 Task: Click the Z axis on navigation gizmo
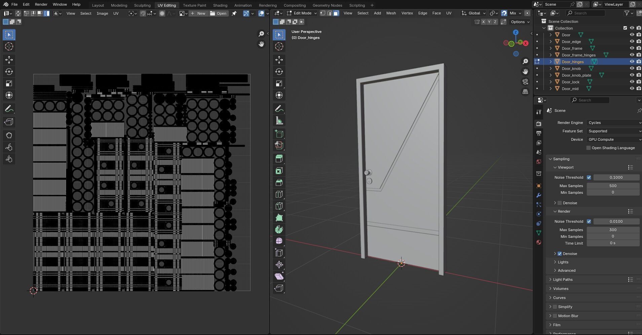(x=516, y=32)
